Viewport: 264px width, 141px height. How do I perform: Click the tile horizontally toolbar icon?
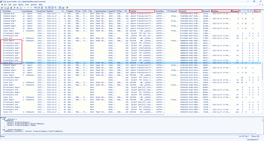(49, 8)
